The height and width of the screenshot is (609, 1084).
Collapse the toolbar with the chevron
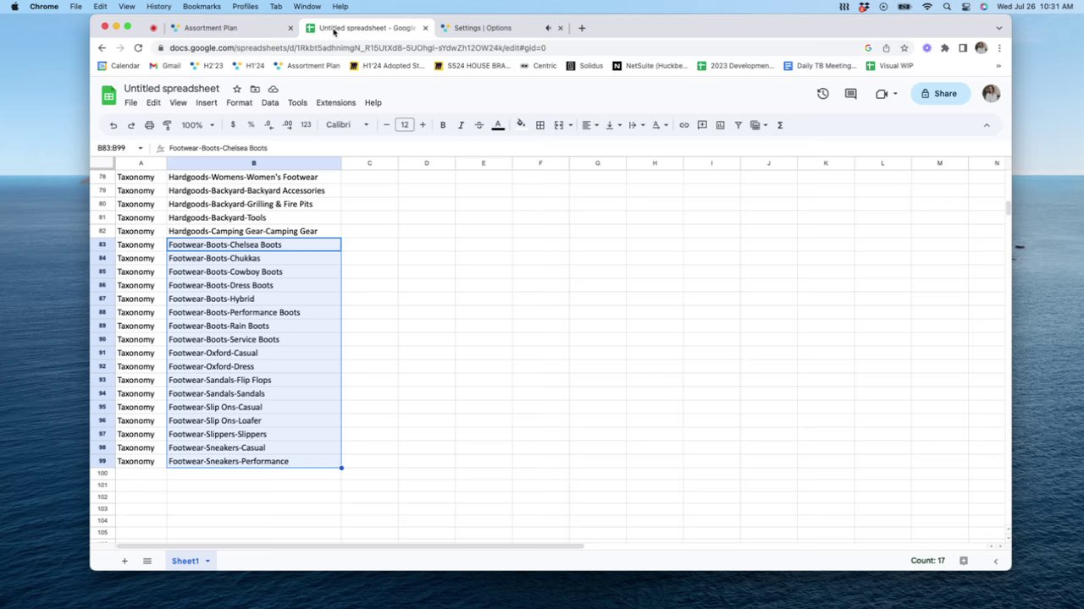pyautogui.click(x=986, y=125)
